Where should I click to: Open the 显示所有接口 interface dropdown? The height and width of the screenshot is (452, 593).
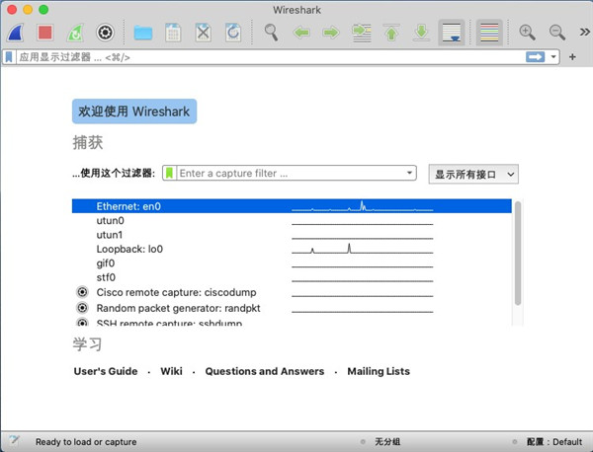474,174
